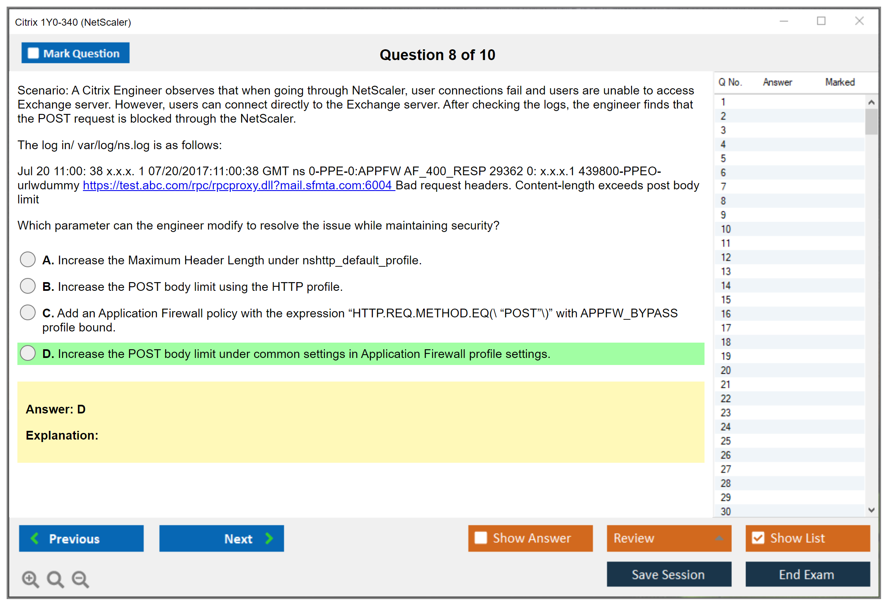Click the zoom out magnifier icon
The height and width of the screenshot is (609, 891).
[x=80, y=579]
